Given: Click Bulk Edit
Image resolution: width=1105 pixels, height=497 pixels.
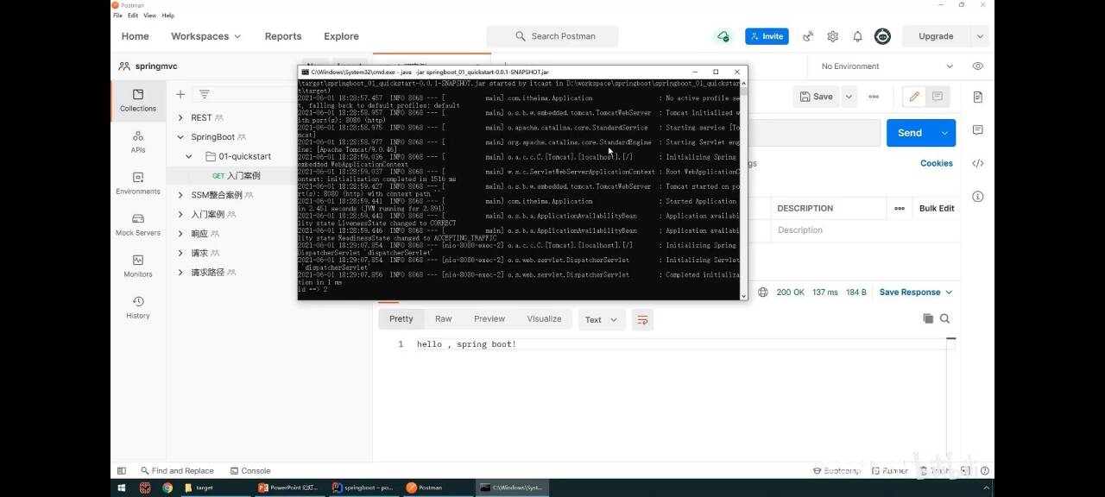Looking at the screenshot, I should click(x=937, y=208).
